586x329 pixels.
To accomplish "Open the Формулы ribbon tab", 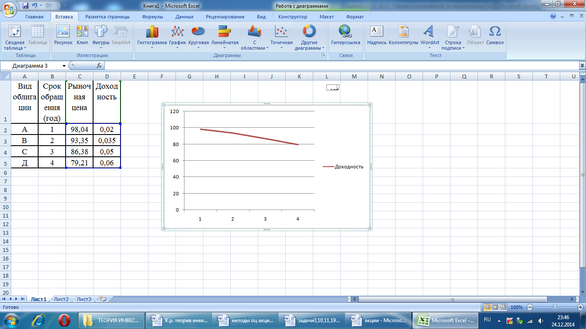I will [152, 17].
